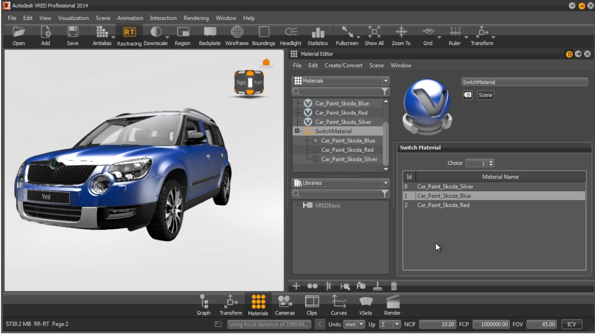Click the Antialias toolbar icon
The width and height of the screenshot is (595, 334).
coord(101,36)
